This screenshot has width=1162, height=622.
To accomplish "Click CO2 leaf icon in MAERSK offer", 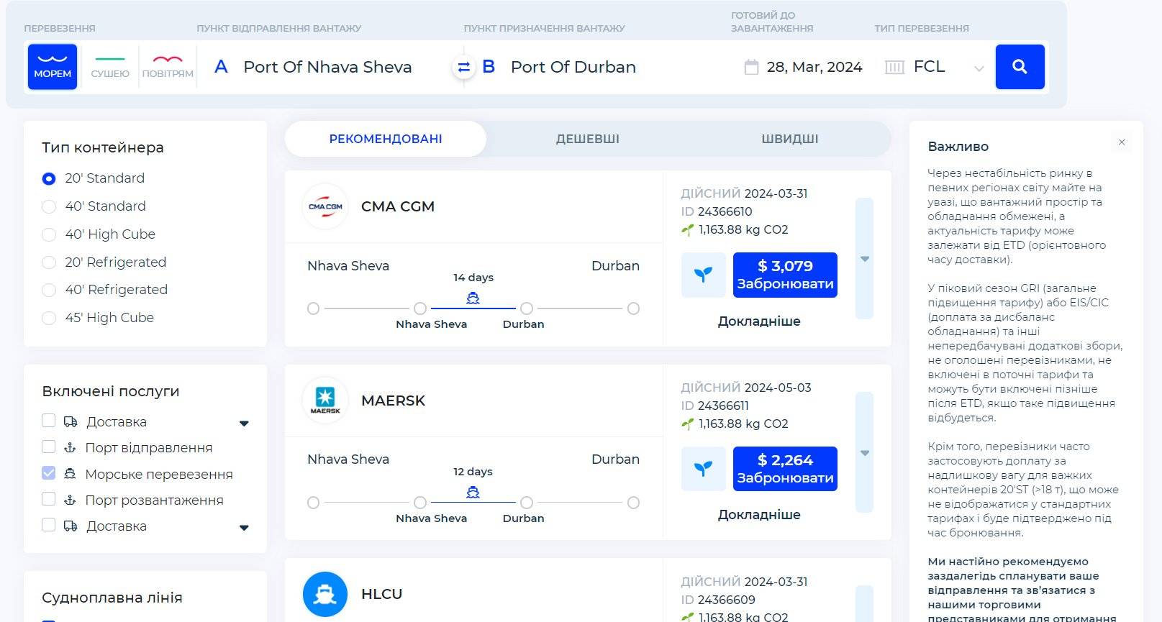I will (688, 424).
